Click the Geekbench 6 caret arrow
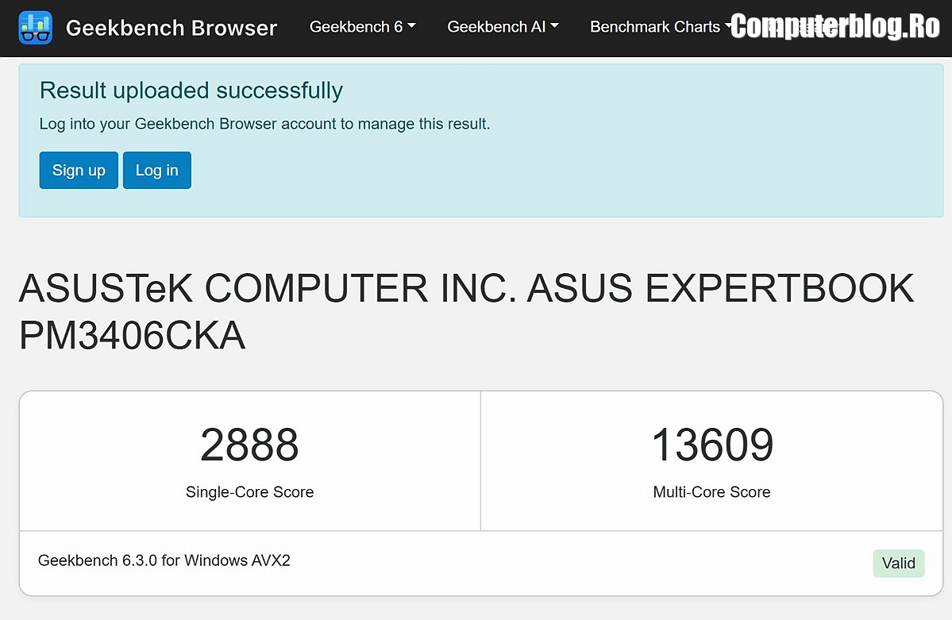This screenshot has width=952, height=620. 411,26
